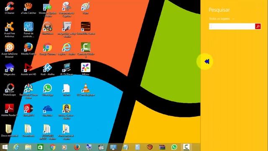This screenshot has width=268, height=151.
Task: Open Media Player Classic taskbar icon
Action: (101, 147)
